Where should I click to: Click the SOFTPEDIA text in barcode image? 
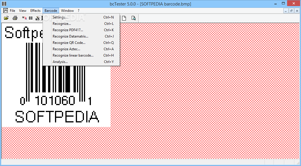(x=57, y=117)
